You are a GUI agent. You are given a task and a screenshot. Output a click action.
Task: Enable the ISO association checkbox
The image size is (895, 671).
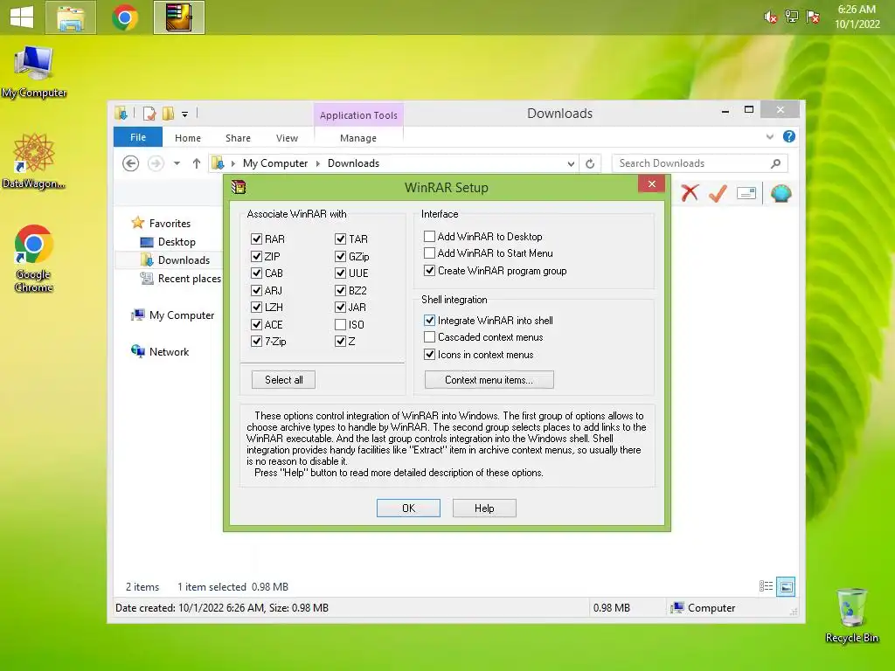pos(341,325)
